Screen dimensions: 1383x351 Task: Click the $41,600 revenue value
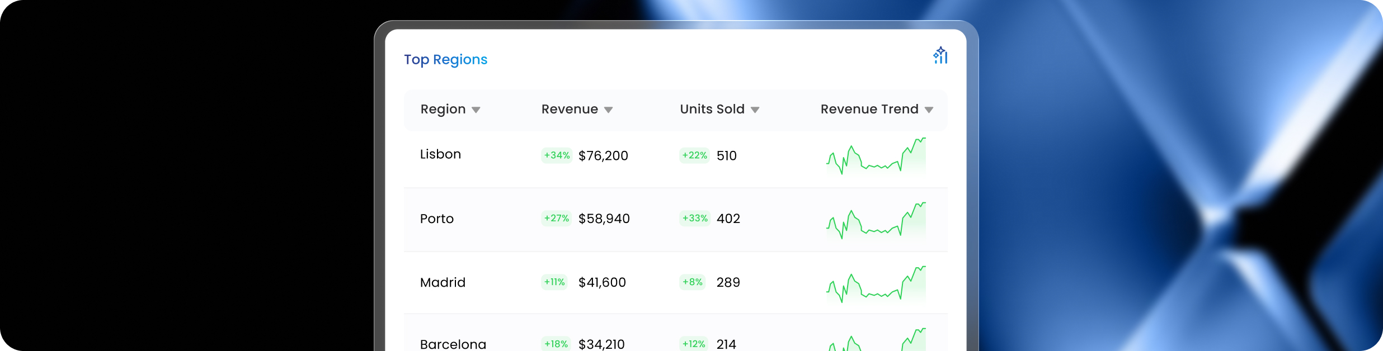[x=602, y=282]
